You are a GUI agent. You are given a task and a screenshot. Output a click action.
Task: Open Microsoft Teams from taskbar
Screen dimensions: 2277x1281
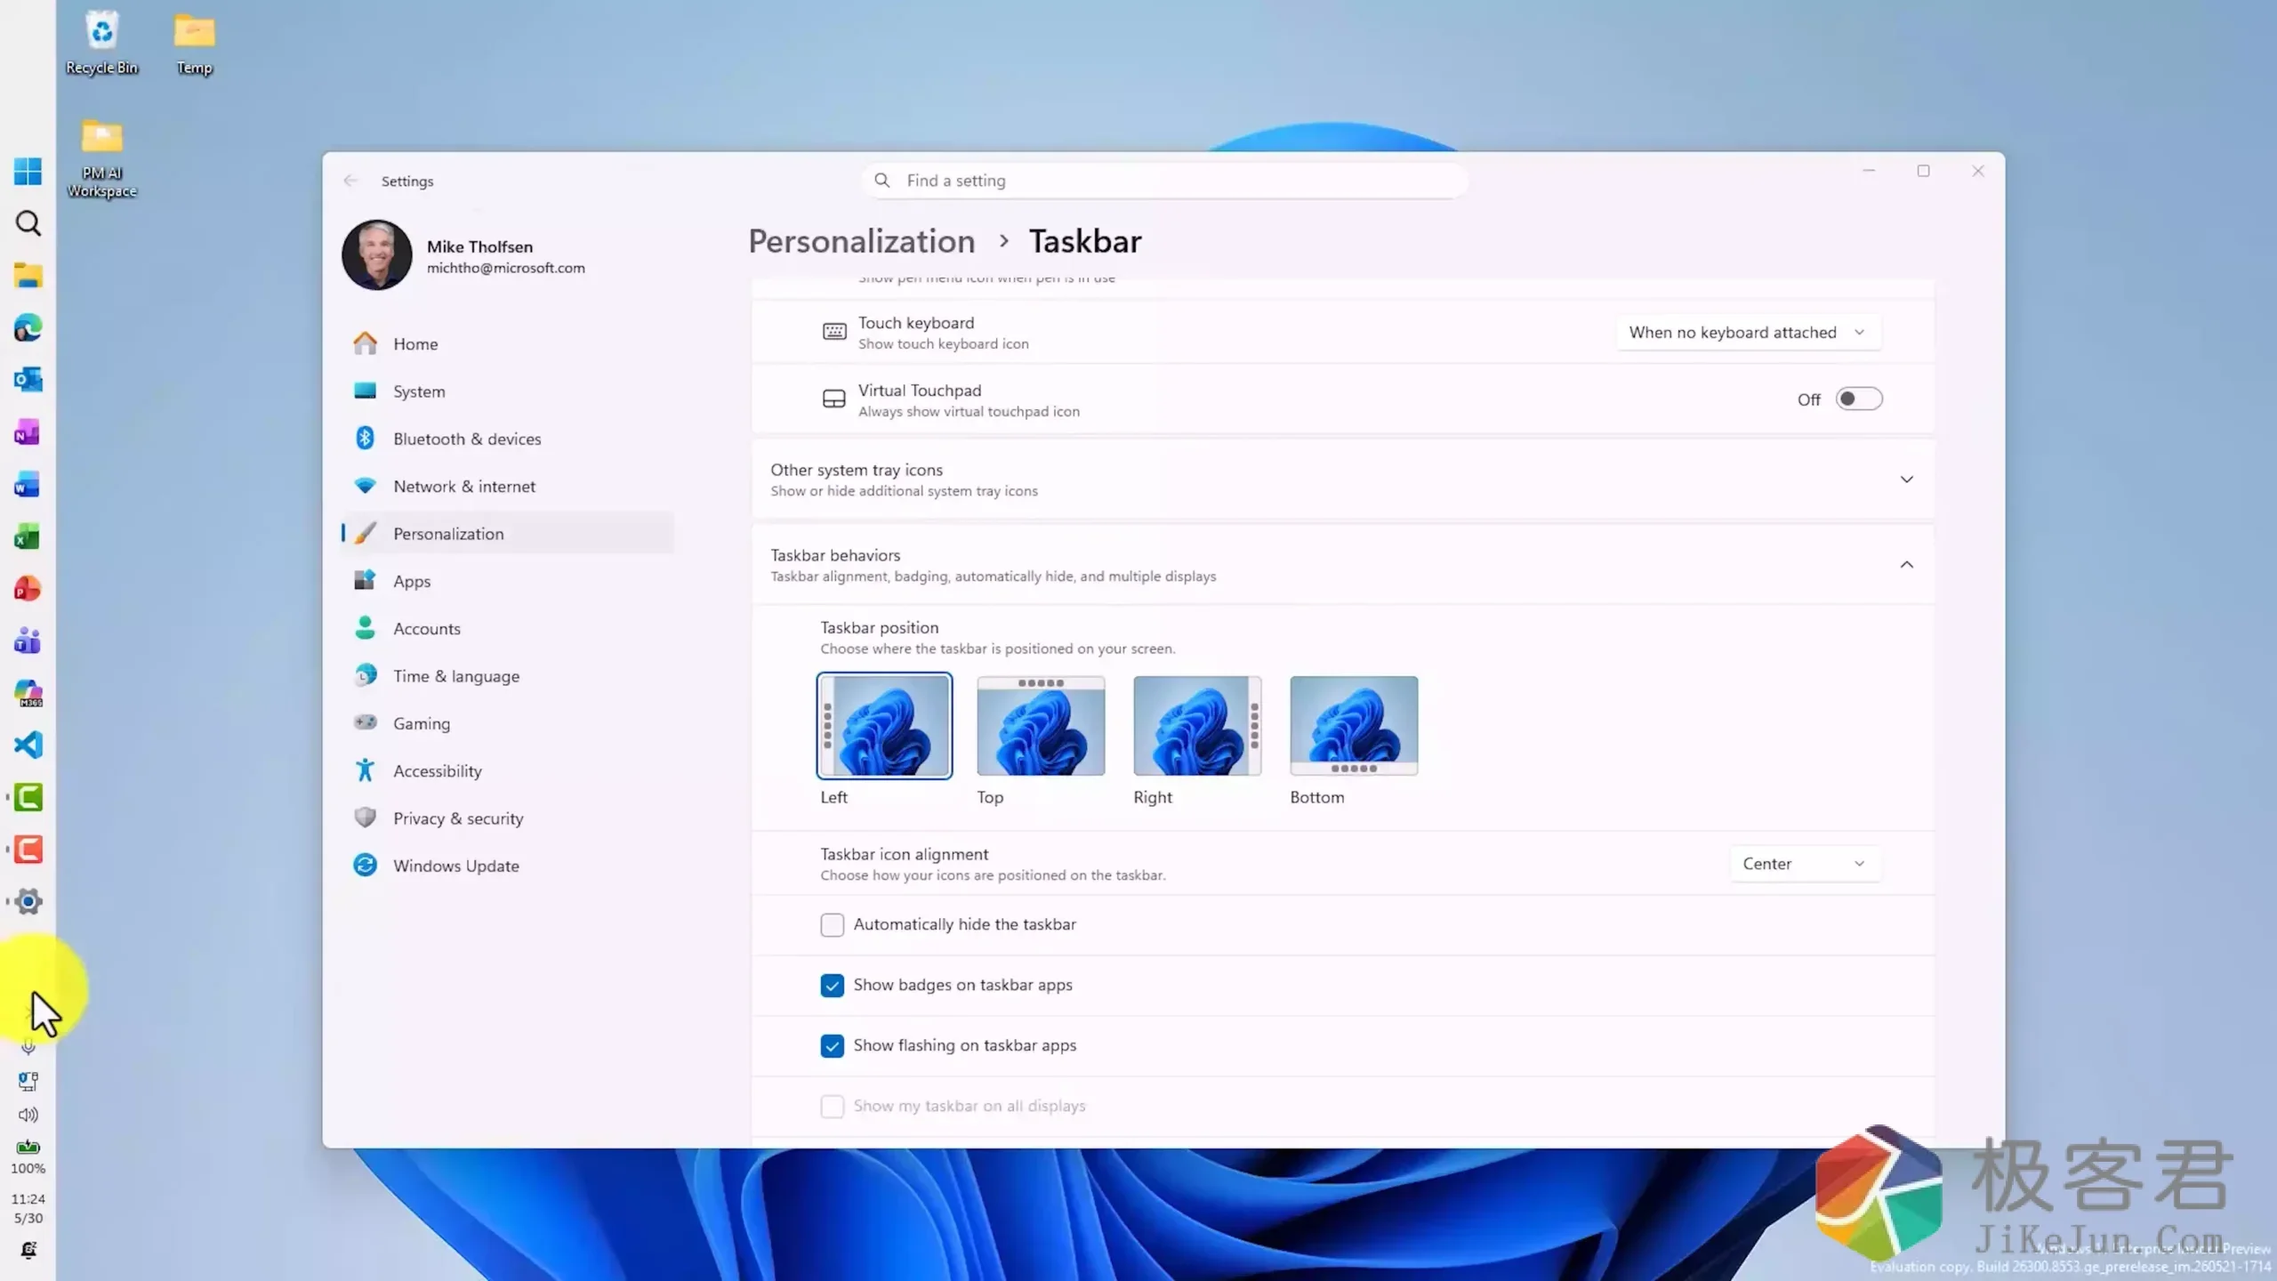coord(28,640)
